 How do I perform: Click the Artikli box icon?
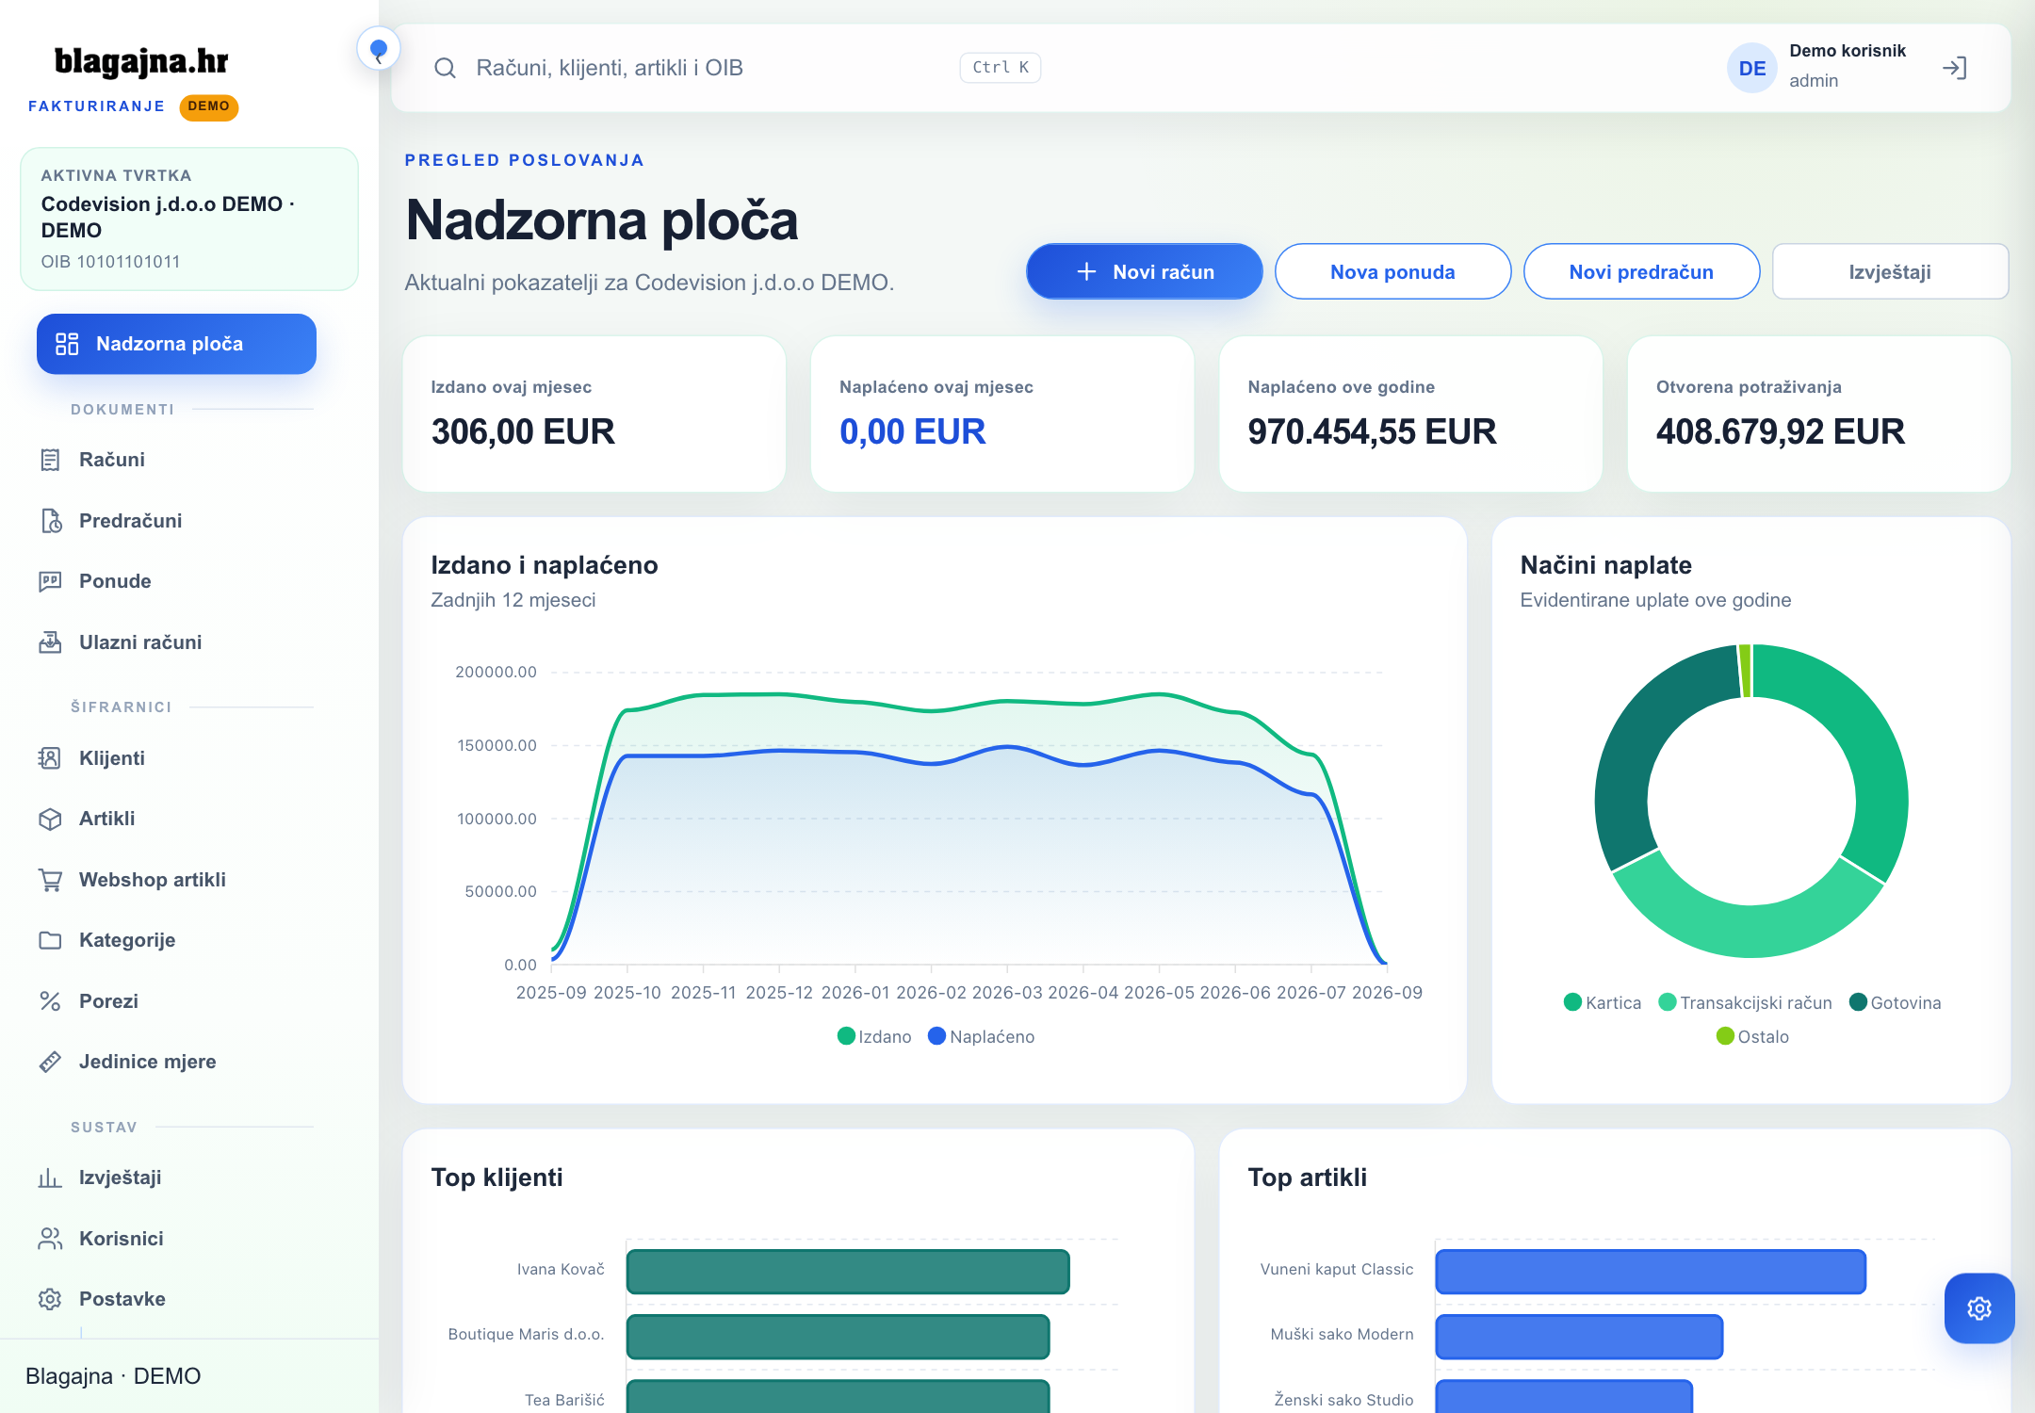50,819
